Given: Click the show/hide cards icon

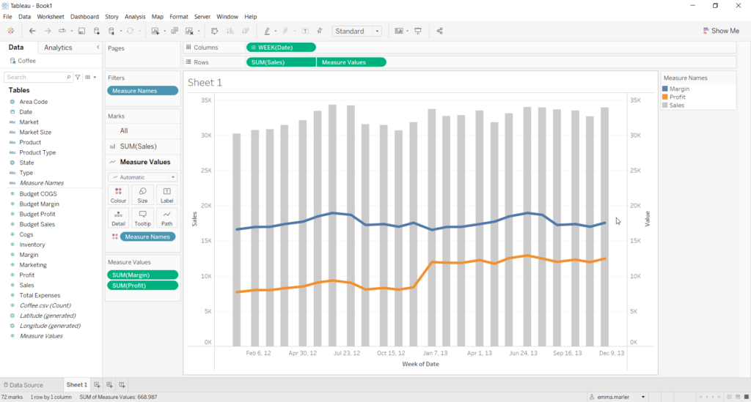Looking at the screenshot, I should 398,31.
